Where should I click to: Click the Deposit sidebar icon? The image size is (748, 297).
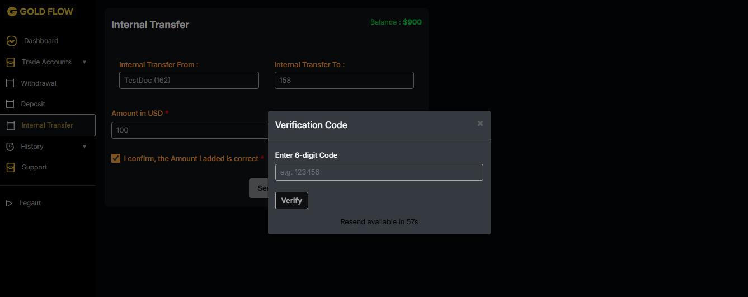tap(10, 104)
